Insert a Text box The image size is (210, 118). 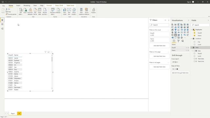pyautogui.click(x=69, y=11)
